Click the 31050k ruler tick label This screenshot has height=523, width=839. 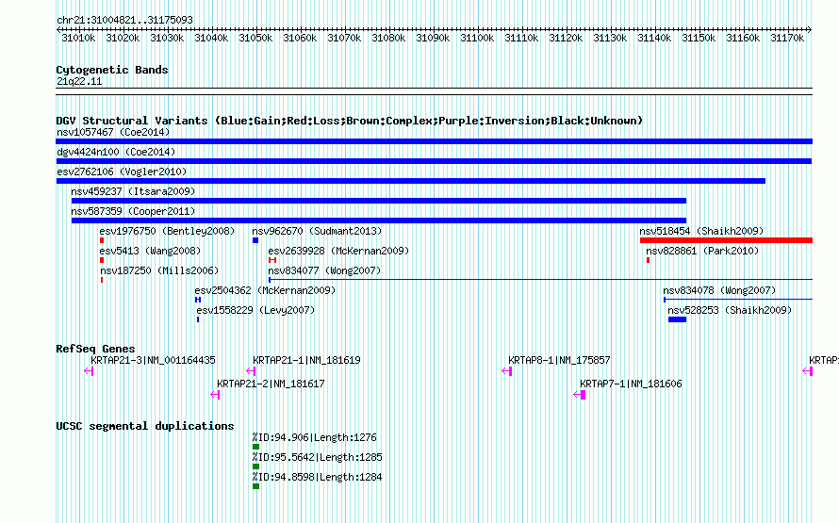coord(255,38)
